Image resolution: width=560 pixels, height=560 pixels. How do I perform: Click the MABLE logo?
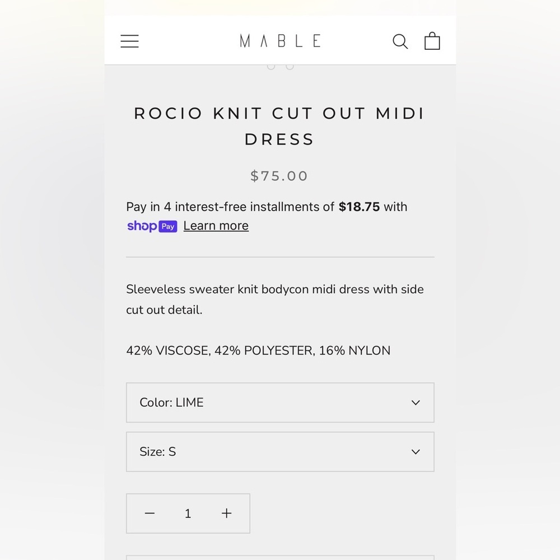tap(280, 40)
